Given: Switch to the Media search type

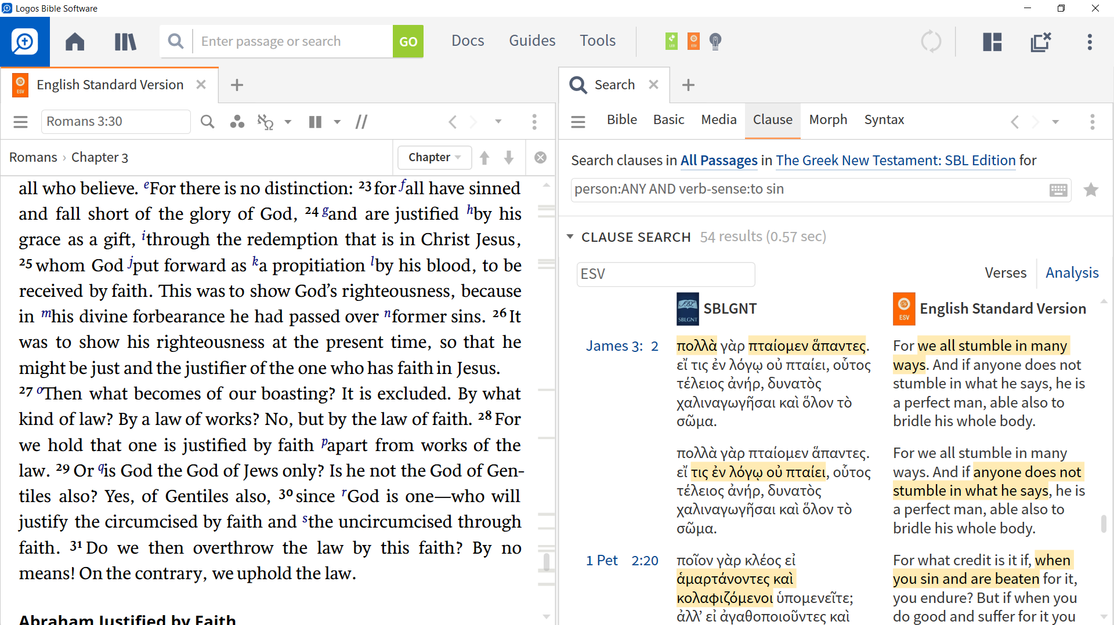Looking at the screenshot, I should (718, 119).
